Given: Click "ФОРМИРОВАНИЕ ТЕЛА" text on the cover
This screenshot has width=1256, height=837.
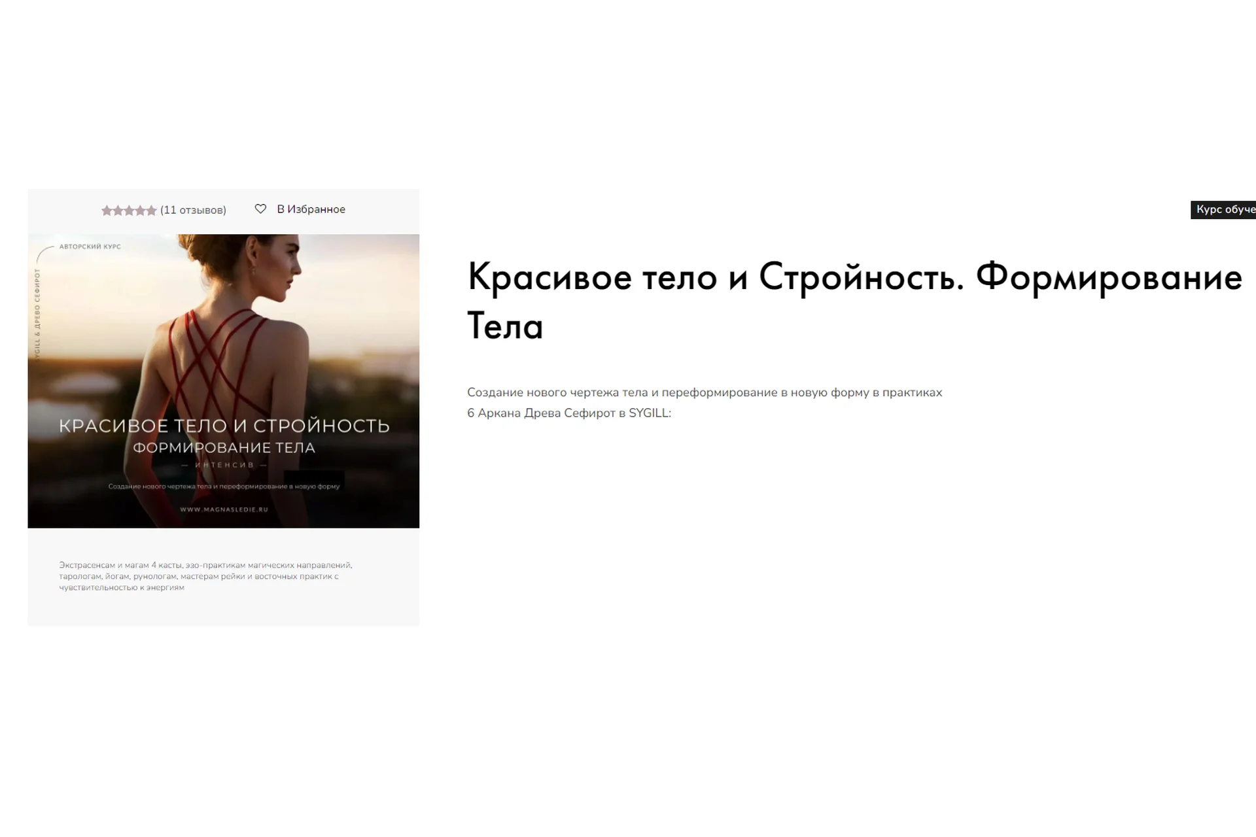Looking at the screenshot, I should [x=224, y=448].
